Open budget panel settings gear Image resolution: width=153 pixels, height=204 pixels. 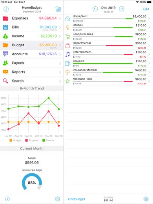coord(146,199)
